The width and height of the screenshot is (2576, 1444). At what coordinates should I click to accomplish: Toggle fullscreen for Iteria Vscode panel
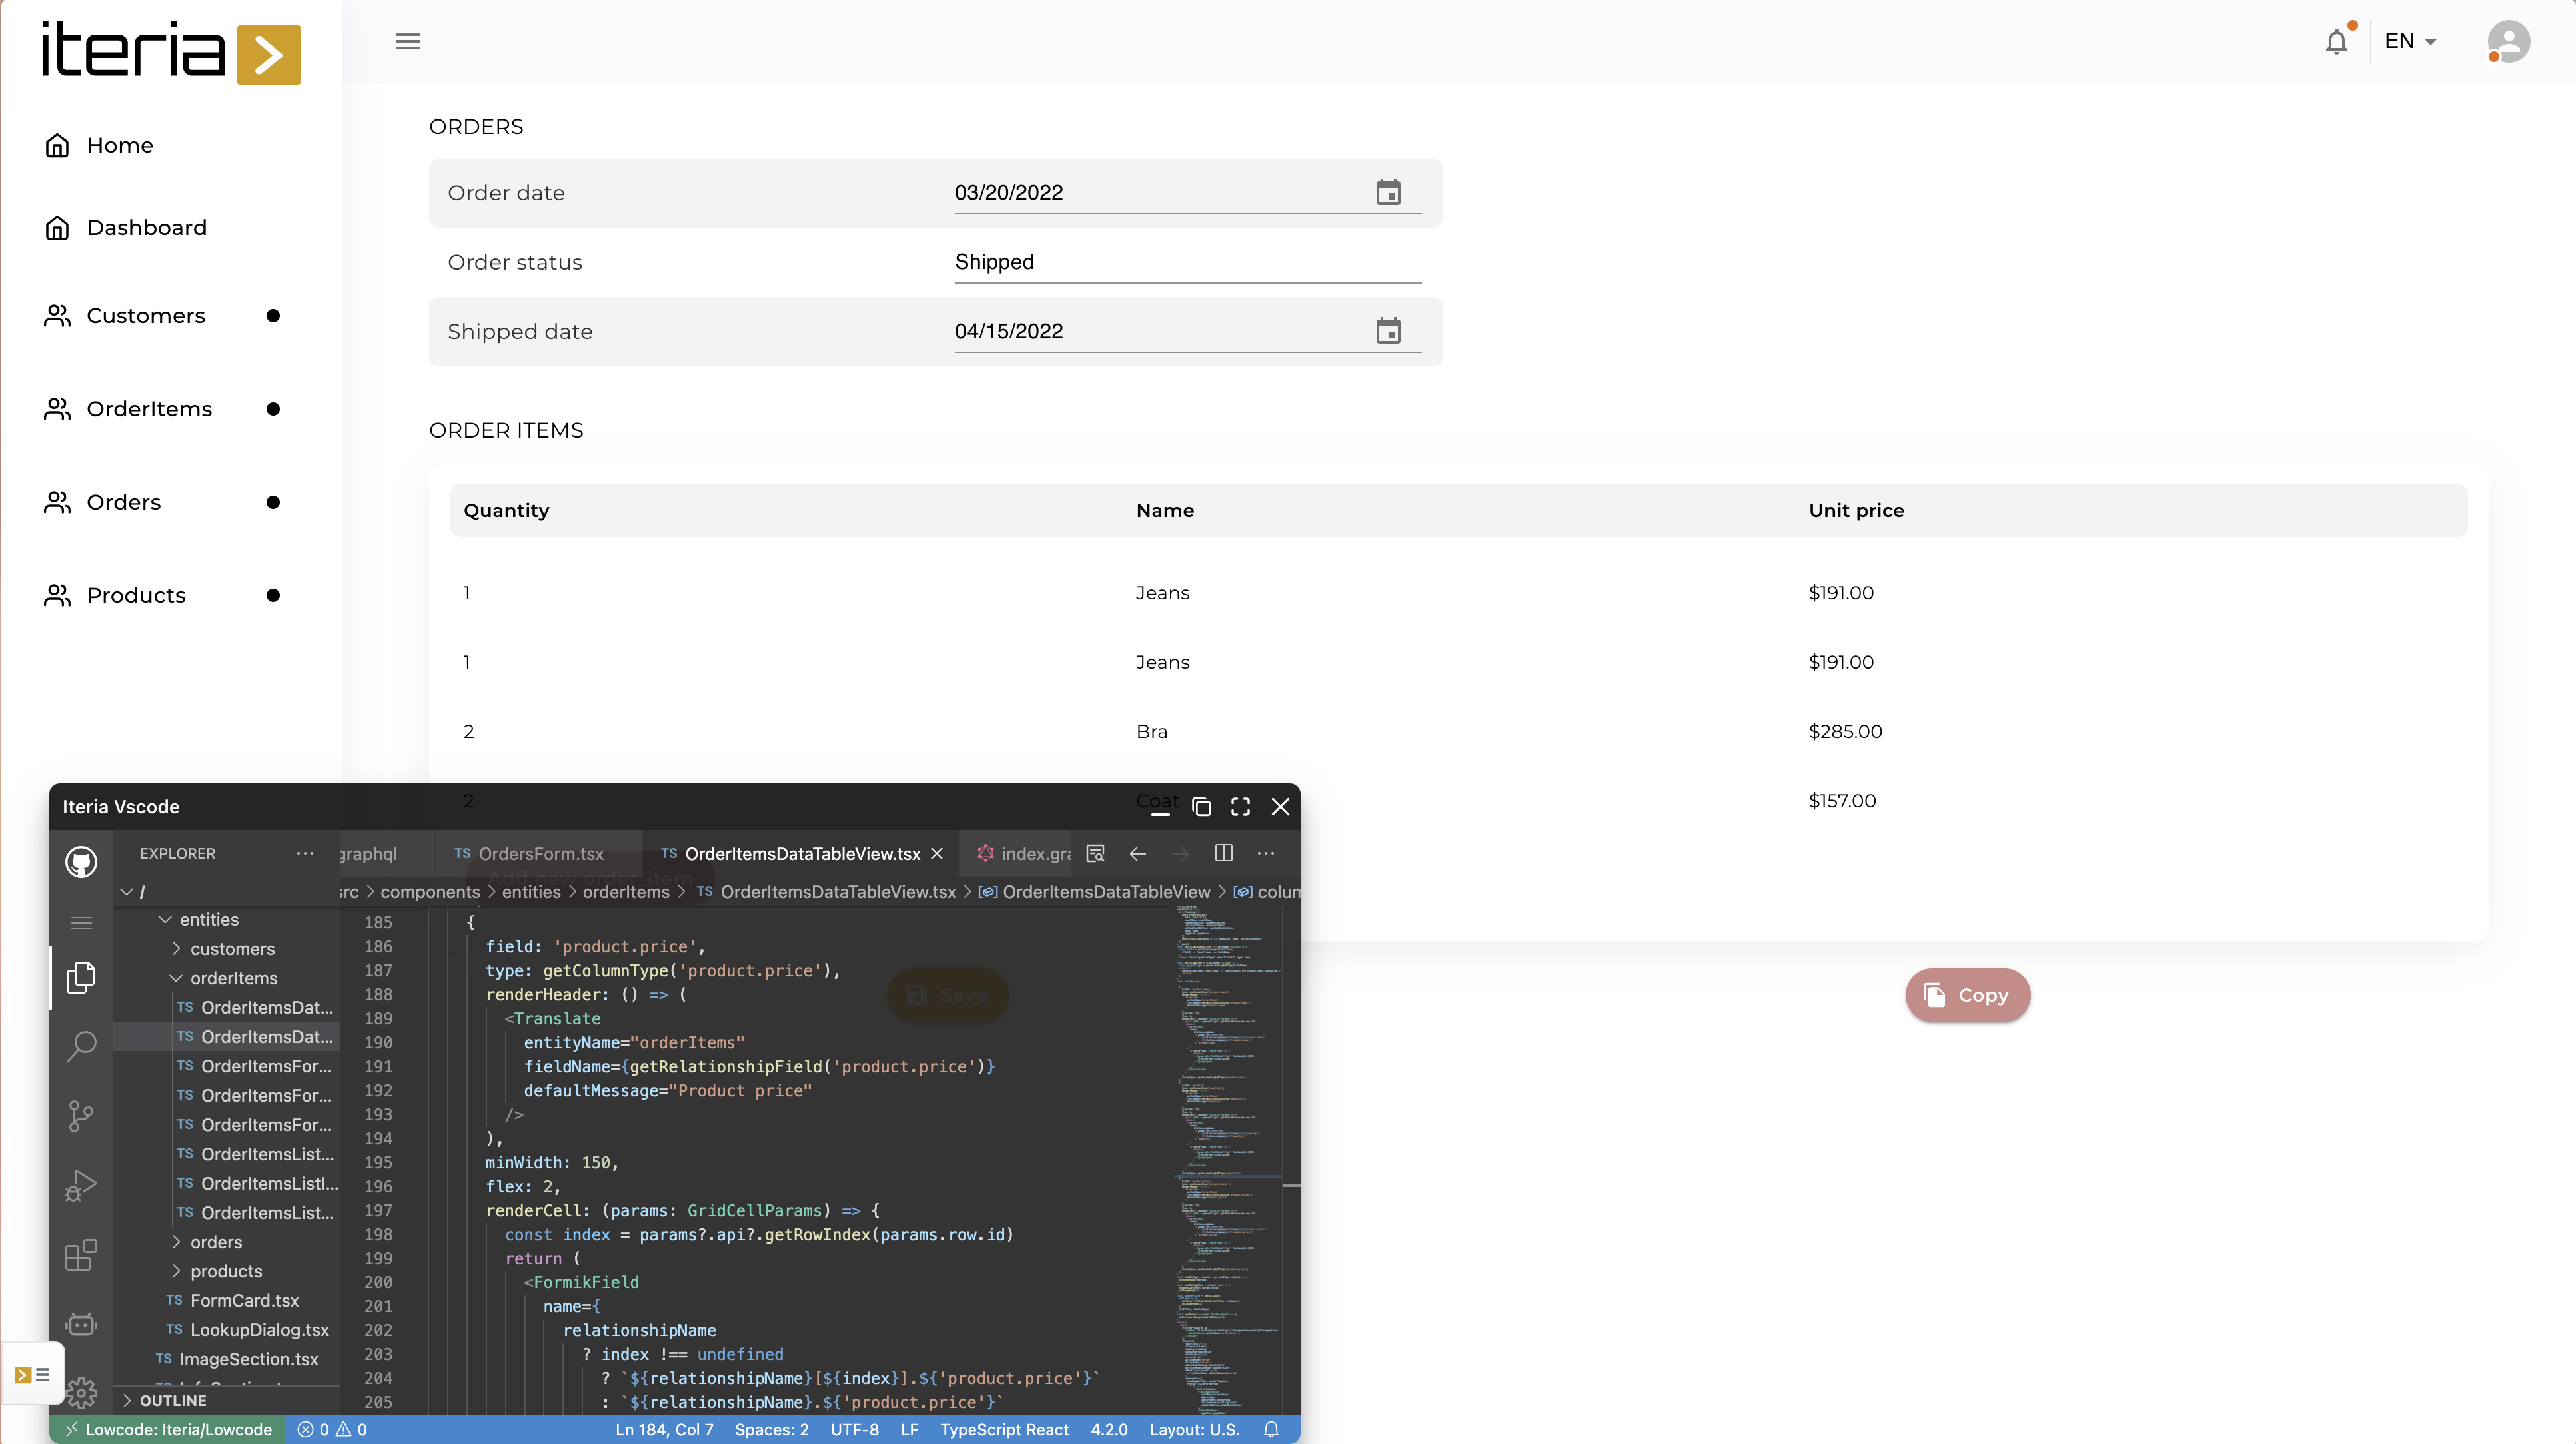point(1240,807)
